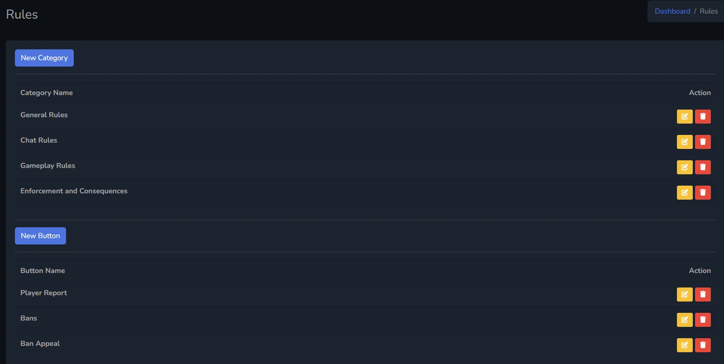The image size is (724, 364).
Task: Edit the Chat Rules category
Action: 685,142
